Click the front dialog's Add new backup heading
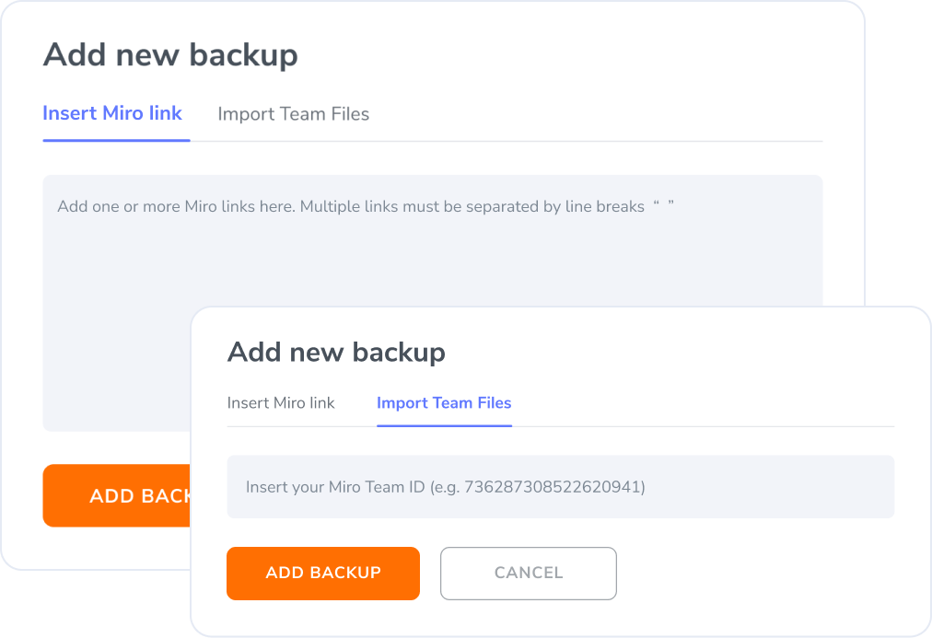The width and height of the screenshot is (932, 638). click(x=336, y=352)
